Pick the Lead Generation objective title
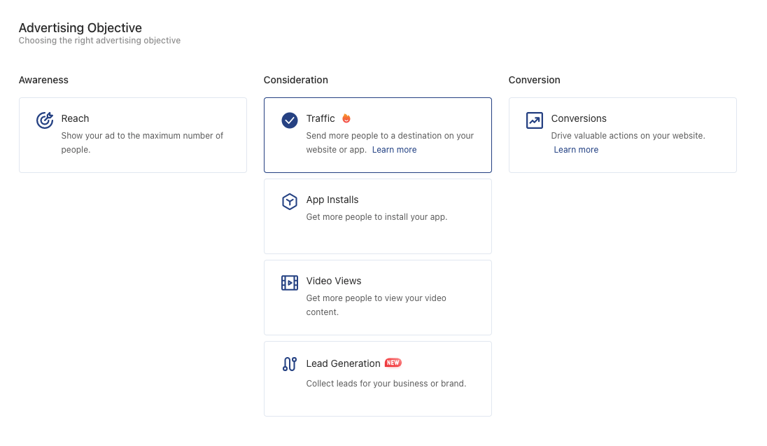Screen dimensions: 767x446 click(343, 364)
